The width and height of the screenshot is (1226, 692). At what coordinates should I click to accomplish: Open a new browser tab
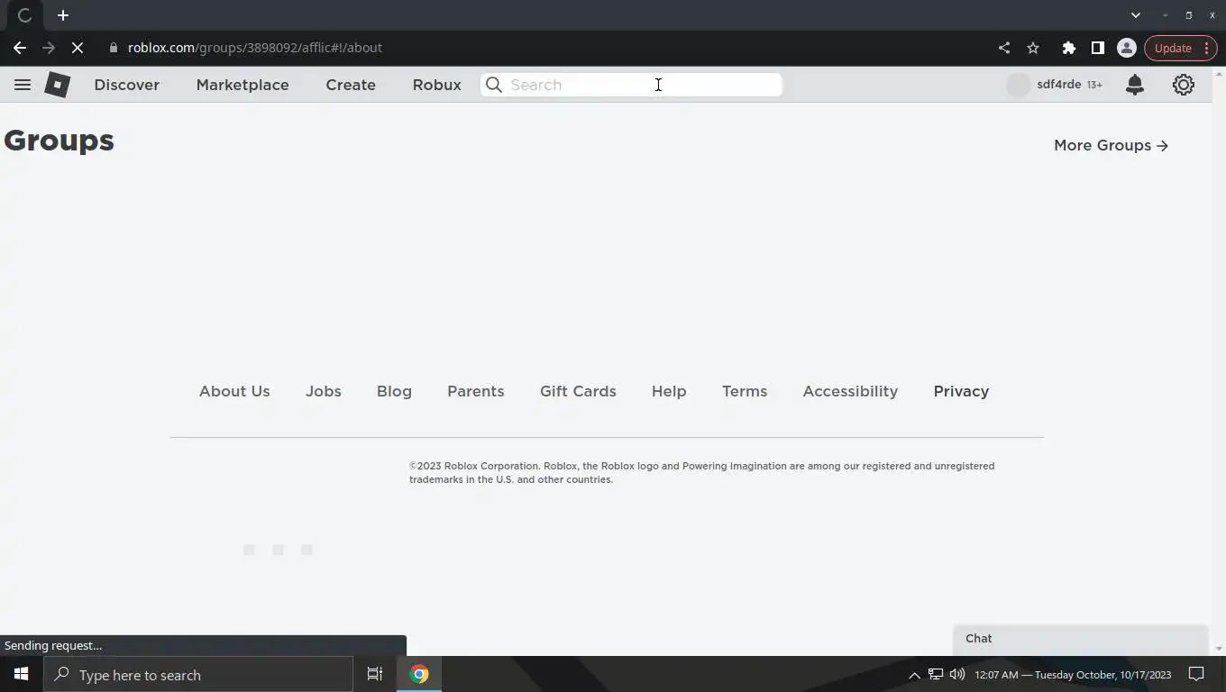[63, 15]
